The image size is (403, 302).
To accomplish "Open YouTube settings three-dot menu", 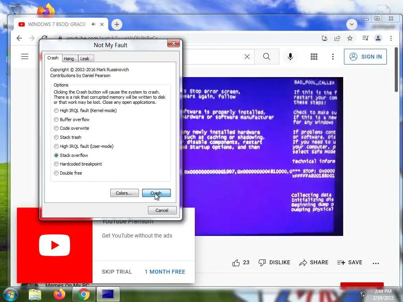I will coord(333,57).
